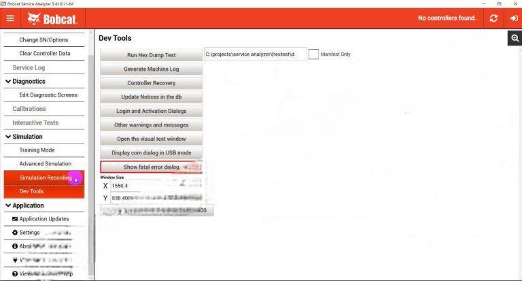Click the question mark help icon
522x281 pixels.
click(x=15, y=274)
